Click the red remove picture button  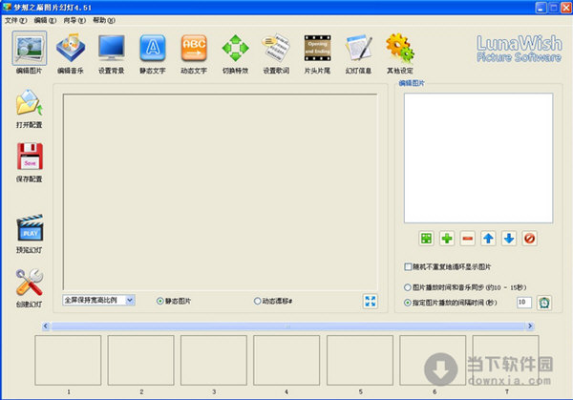click(467, 238)
